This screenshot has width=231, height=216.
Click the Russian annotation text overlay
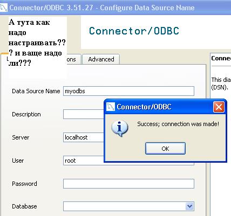(x=37, y=43)
